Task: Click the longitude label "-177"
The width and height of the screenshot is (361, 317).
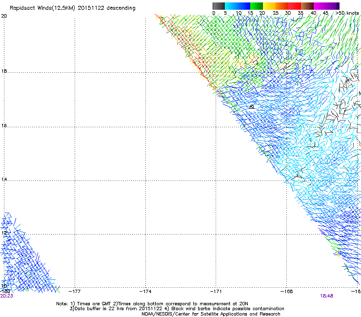Action: click(75, 292)
